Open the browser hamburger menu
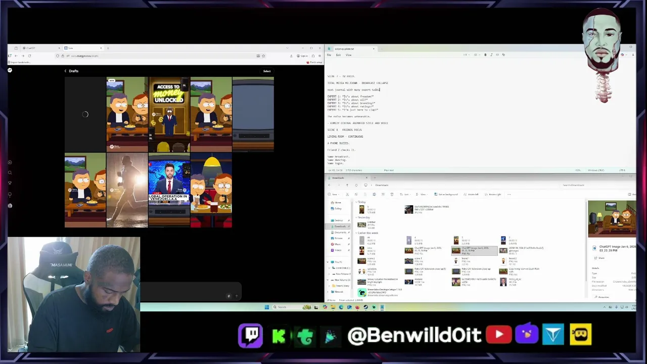The height and width of the screenshot is (364, 647). (320, 56)
